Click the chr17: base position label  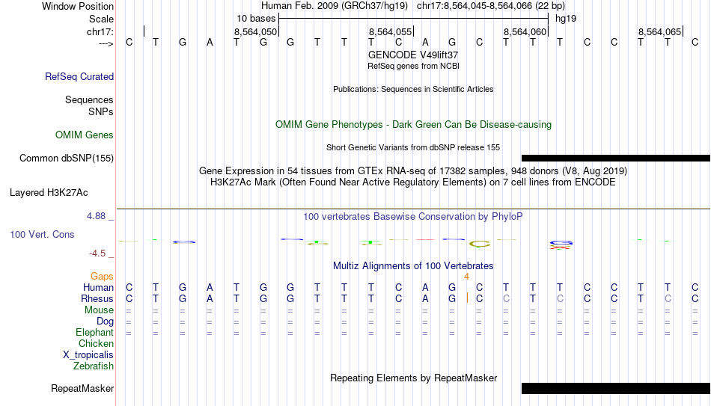click(100, 31)
